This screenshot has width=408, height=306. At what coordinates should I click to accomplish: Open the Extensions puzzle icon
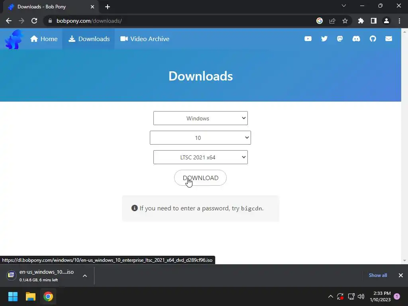pos(361,21)
